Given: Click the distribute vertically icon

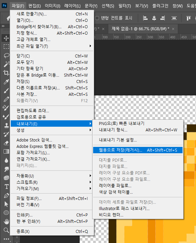Looking at the screenshot, I should [x=174, y=18].
